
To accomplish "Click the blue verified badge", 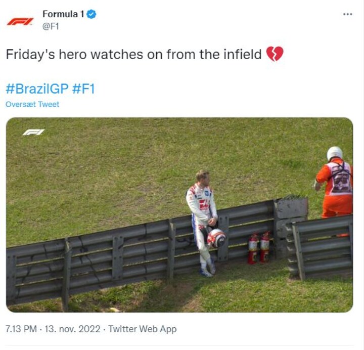I will (92, 14).
